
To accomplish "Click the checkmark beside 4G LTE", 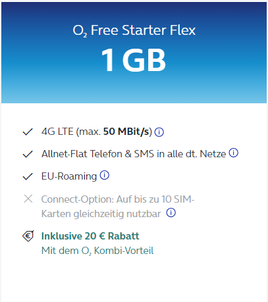I will coord(28,132).
